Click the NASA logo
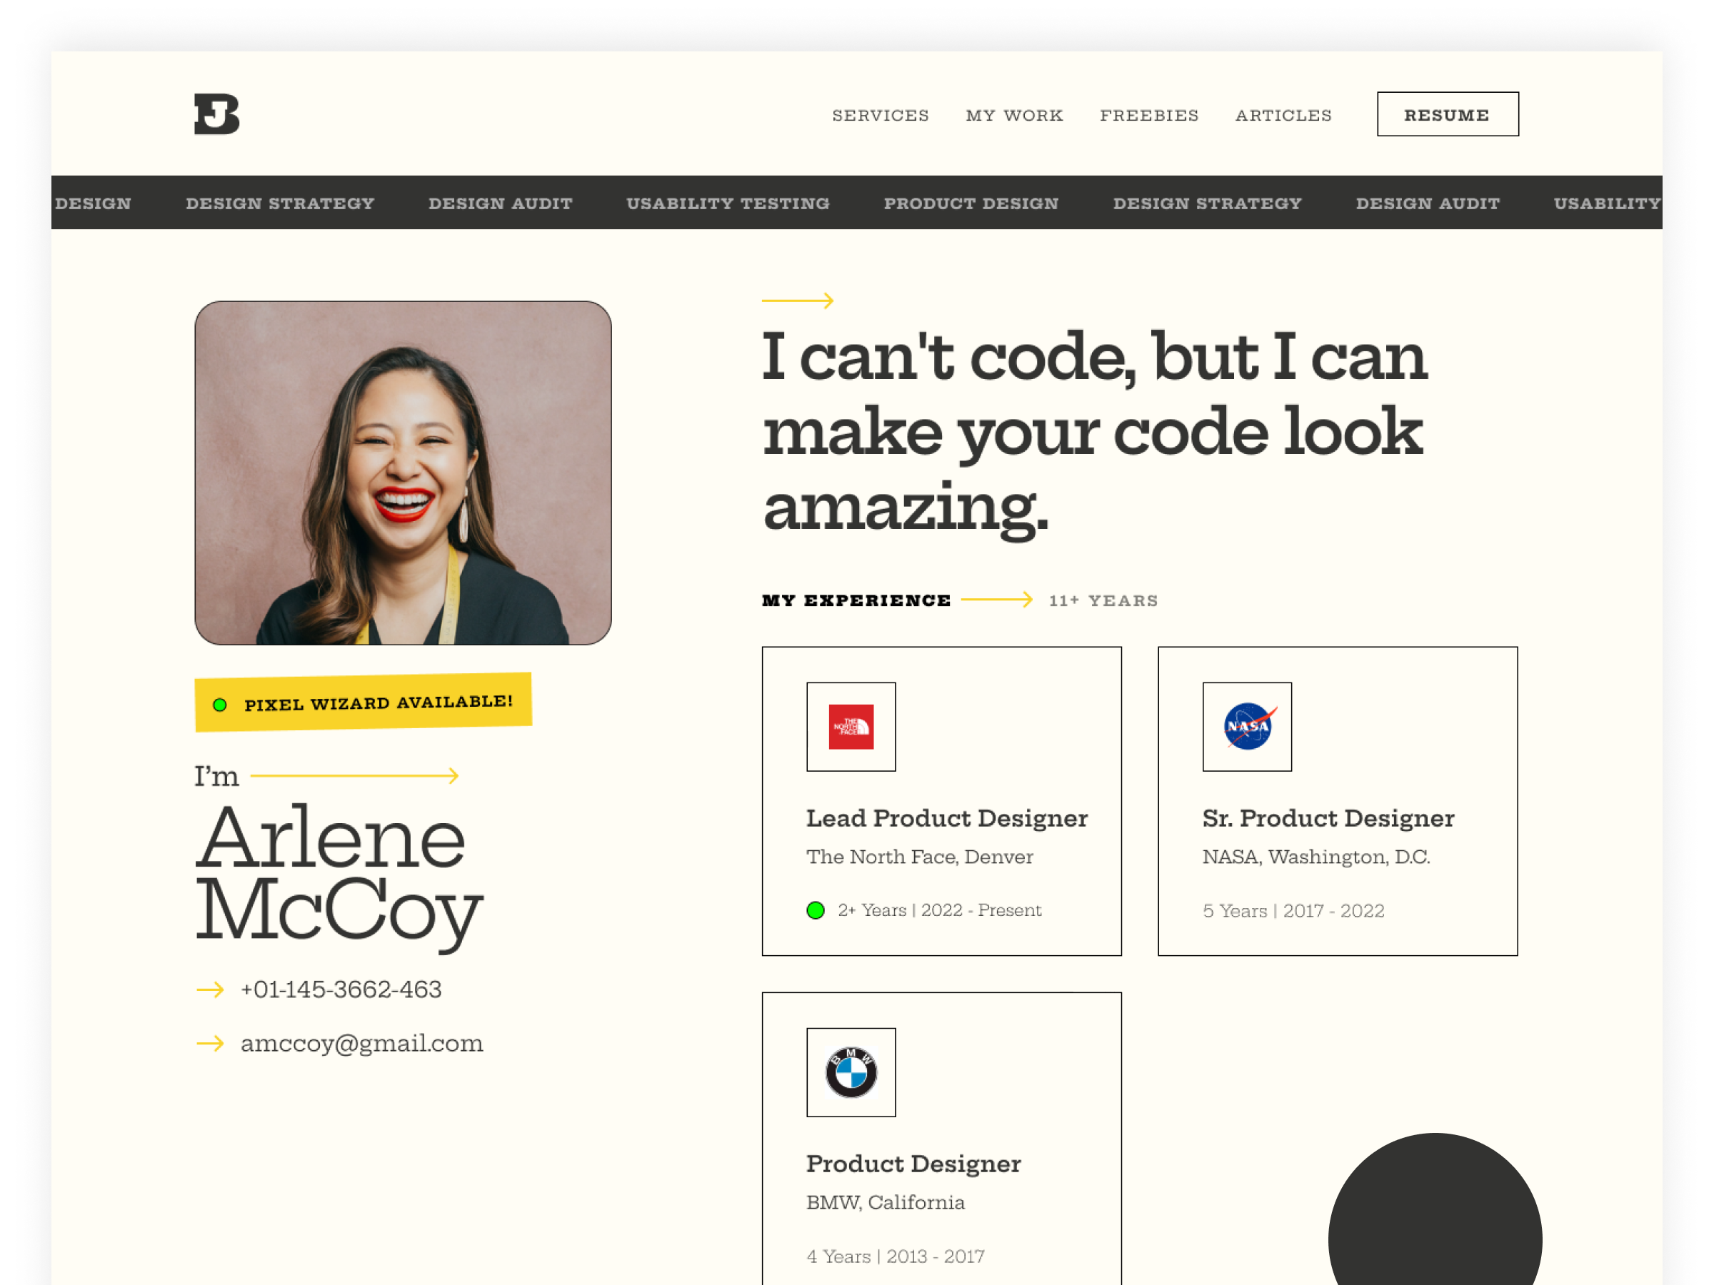1714x1285 pixels. (x=1246, y=727)
